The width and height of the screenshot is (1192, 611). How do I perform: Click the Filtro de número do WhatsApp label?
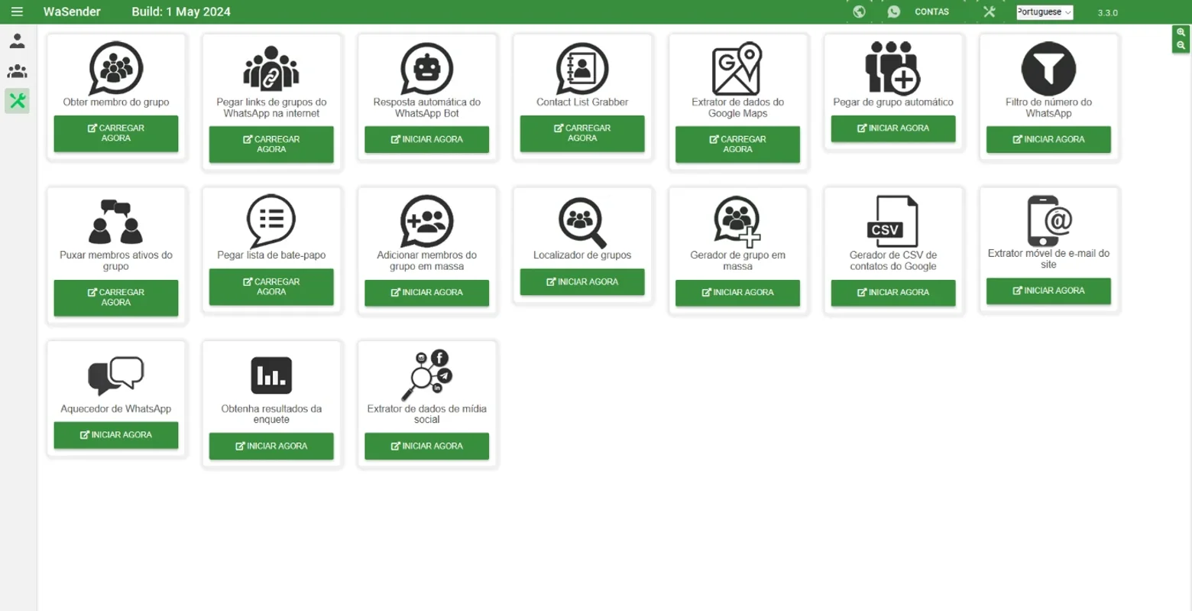pyautogui.click(x=1048, y=108)
